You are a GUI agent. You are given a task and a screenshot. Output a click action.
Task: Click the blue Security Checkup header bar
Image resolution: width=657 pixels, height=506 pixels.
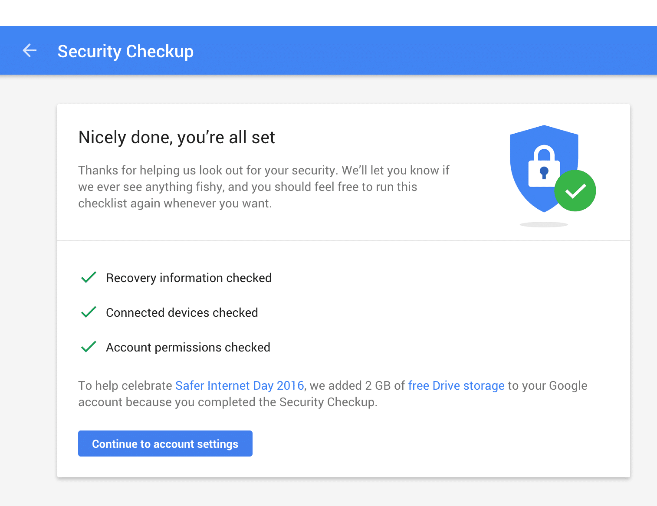[x=391, y=50]
